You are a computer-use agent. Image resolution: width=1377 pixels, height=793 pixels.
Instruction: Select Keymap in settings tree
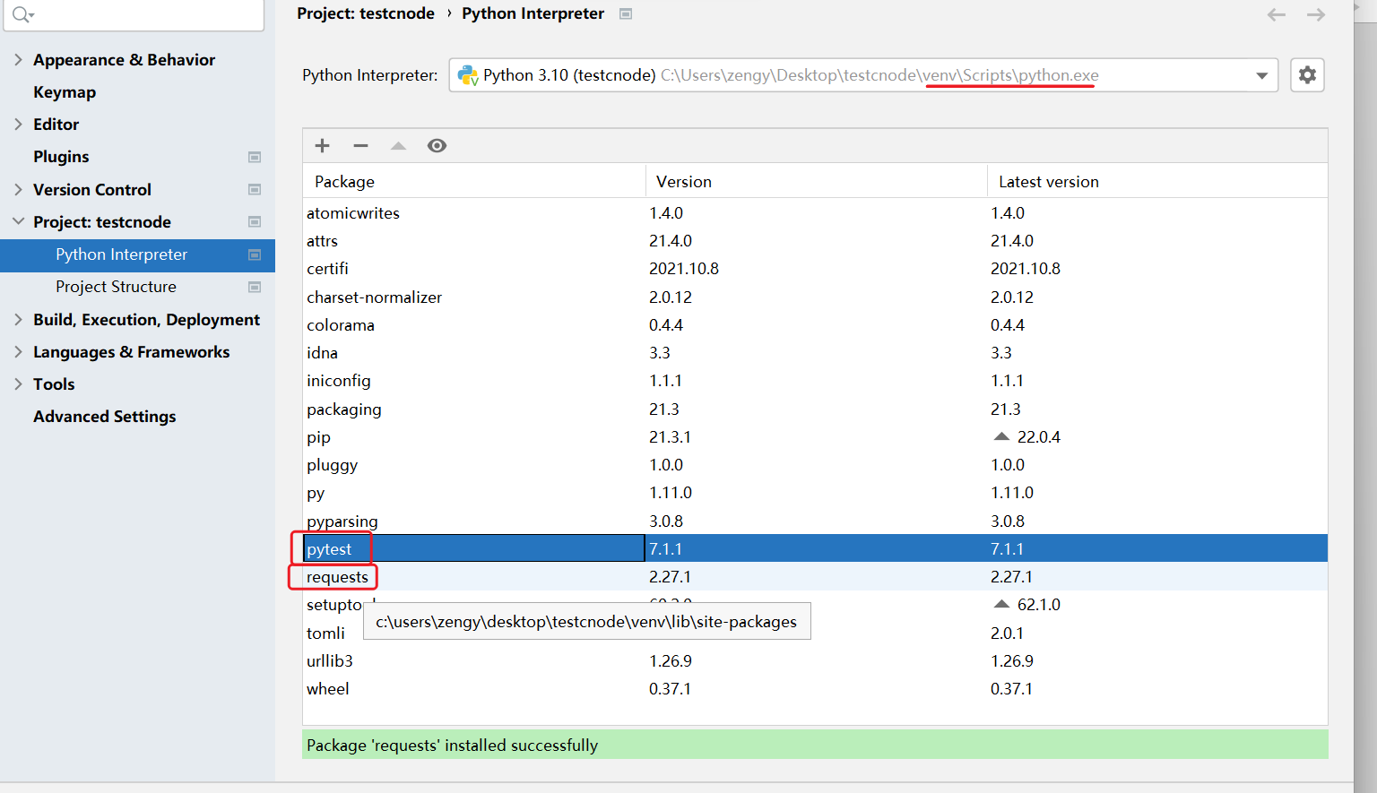(x=65, y=92)
